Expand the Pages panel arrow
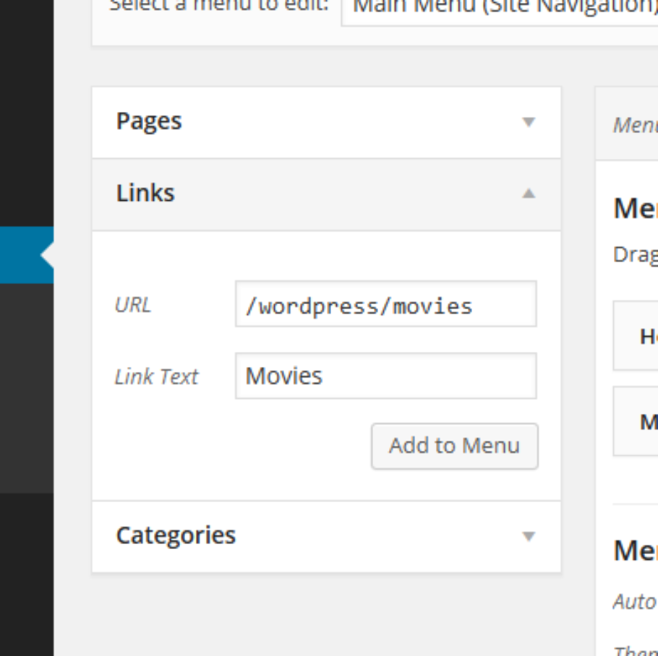The width and height of the screenshot is (658, 656). pos(529,122)
